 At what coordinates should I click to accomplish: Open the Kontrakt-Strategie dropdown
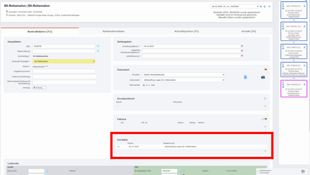tap(64, 61)
